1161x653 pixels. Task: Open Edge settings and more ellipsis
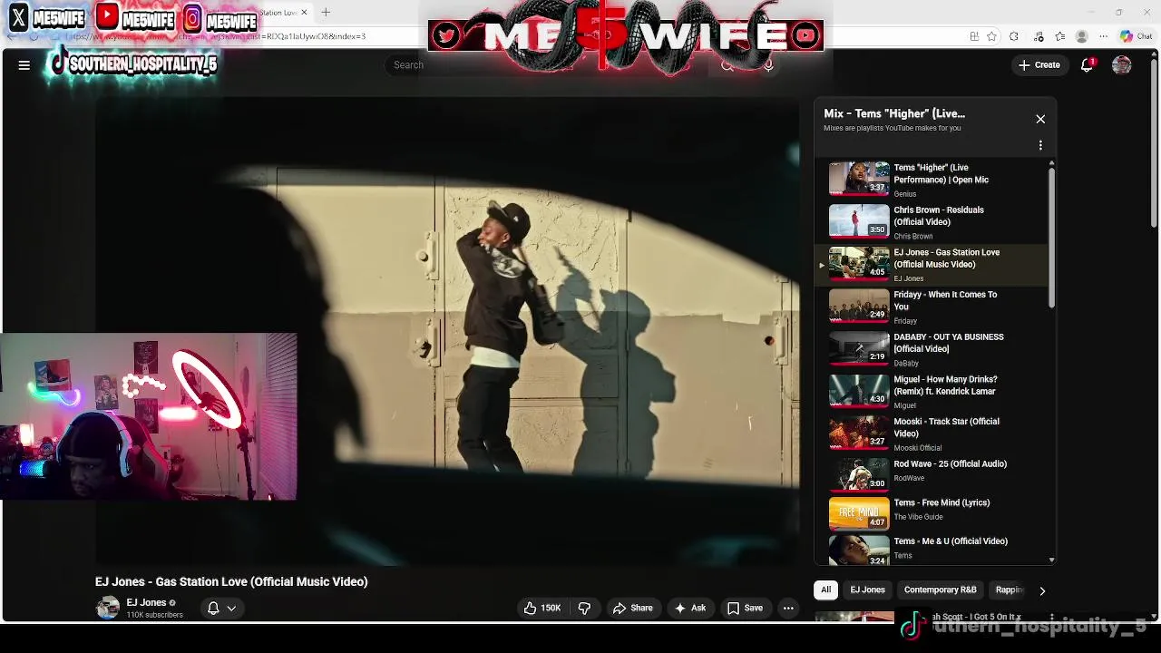pos(1103,36)
